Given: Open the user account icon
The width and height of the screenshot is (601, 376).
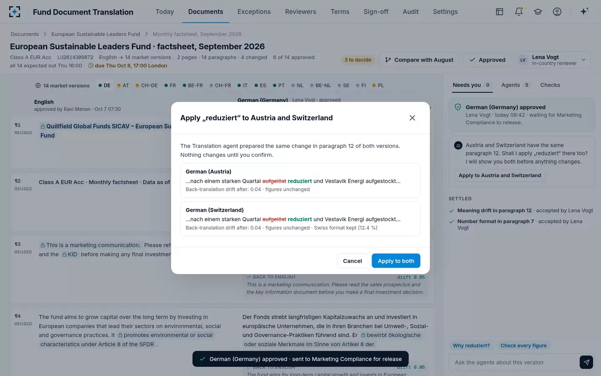Looking at the screenshot, I should (x=557, y=12).
